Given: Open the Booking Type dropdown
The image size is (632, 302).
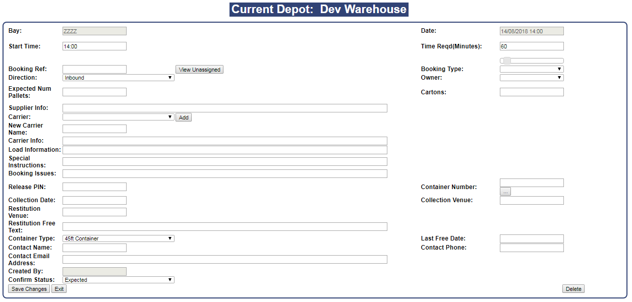Looking at the screenshot, I should pos(532,69).
